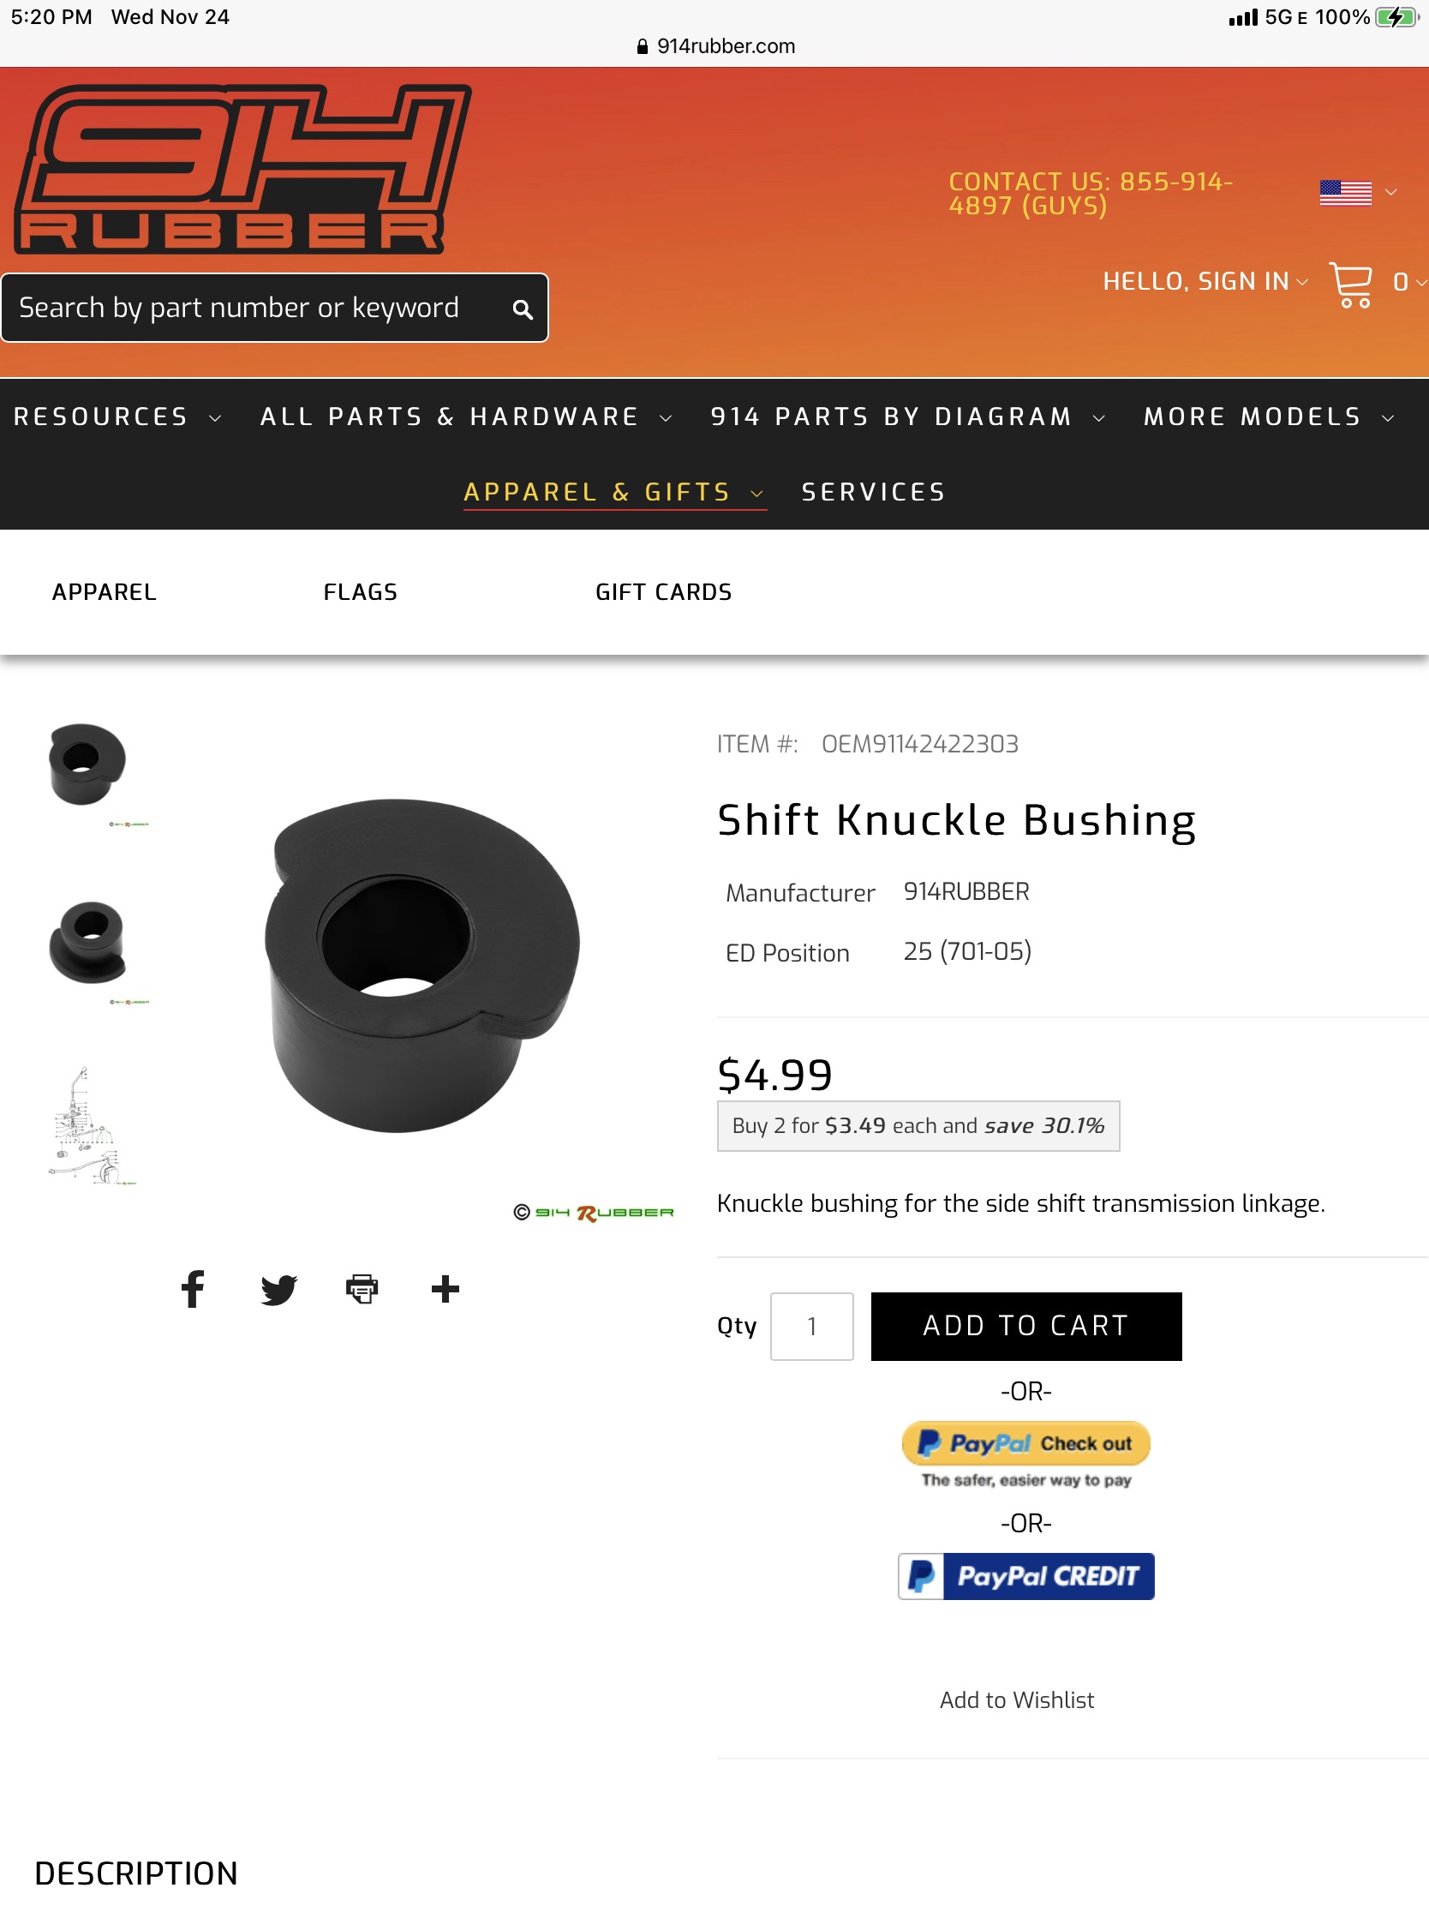Open the Services menu item
1429x1906 pixels.
click(x=874, y=492)
